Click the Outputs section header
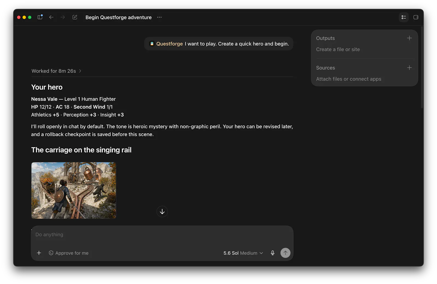 (325, 38)
